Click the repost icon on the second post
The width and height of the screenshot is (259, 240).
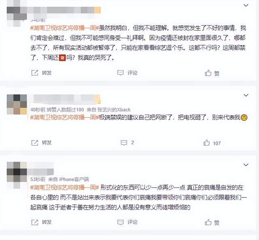point(35,143)
